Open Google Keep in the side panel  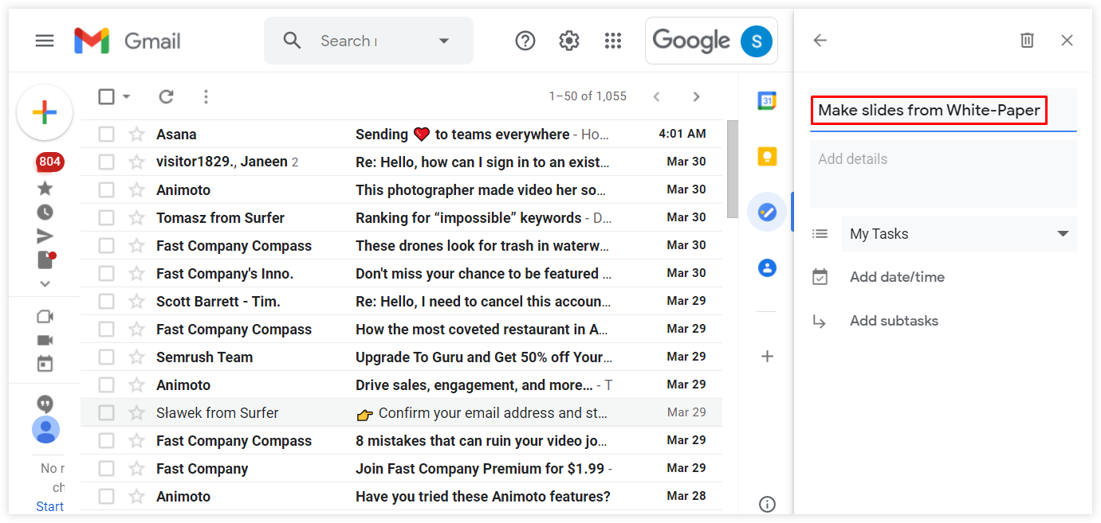(x=766, y=156)
